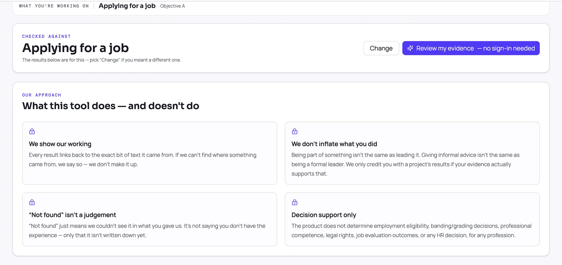The width and height of the screenshot is (562, 265).
Task: Click the "CHECKED AGAINST" label
Action: tap(46, 36)
